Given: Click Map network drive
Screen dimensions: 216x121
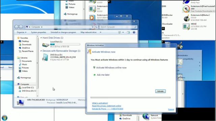Looking at the screenshot, I should pos(88,32).
